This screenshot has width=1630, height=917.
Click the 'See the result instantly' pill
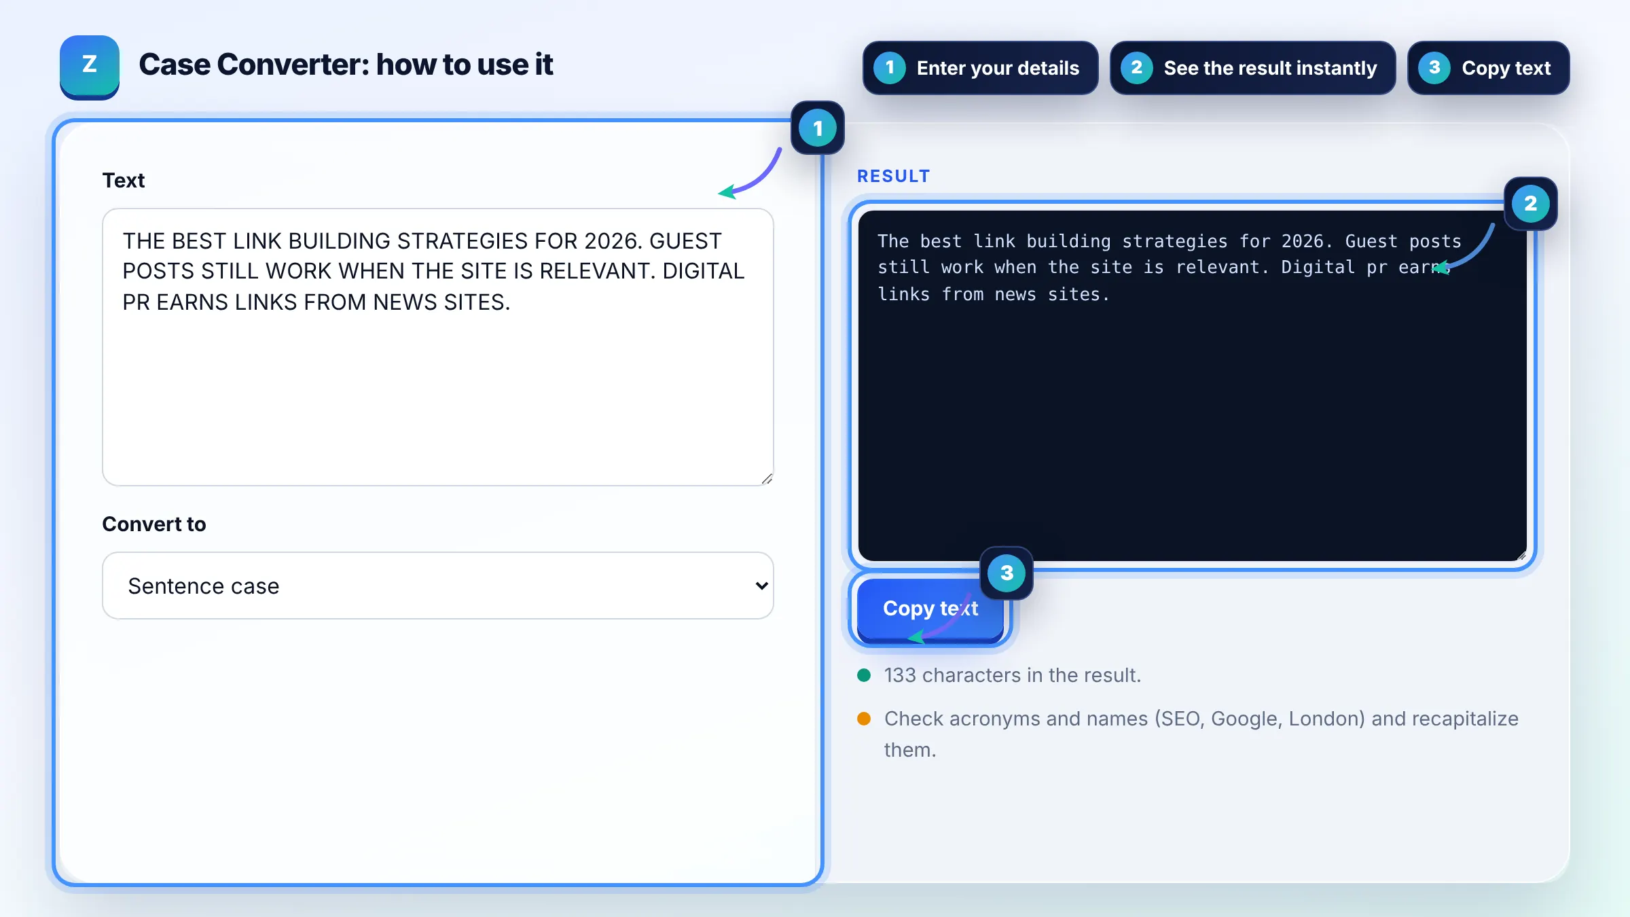(1252, 68)
